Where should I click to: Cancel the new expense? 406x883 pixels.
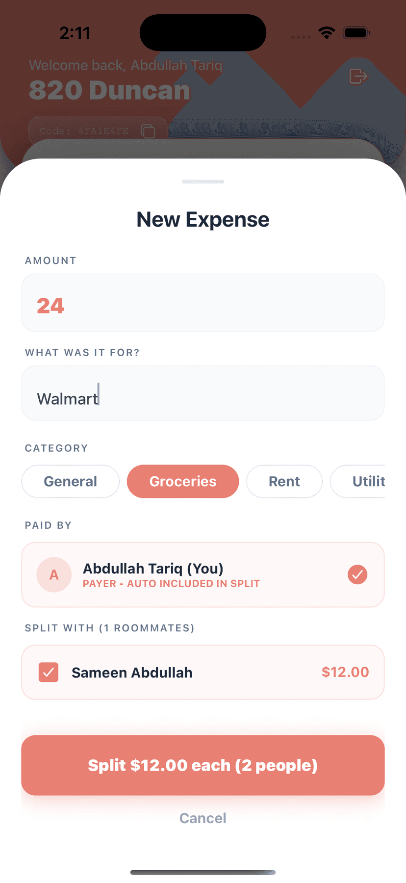203,818
